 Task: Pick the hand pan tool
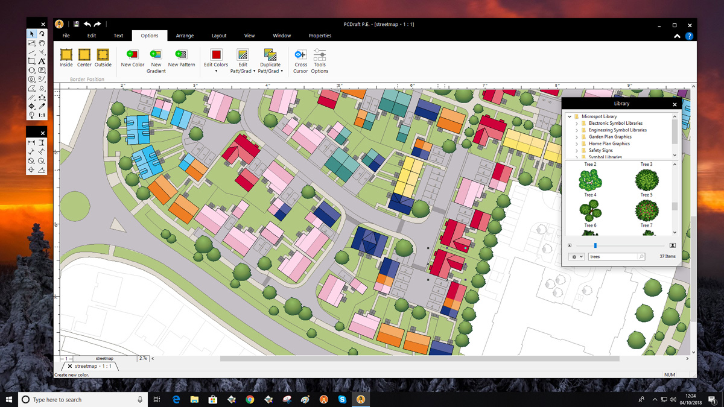coord(42,43)
